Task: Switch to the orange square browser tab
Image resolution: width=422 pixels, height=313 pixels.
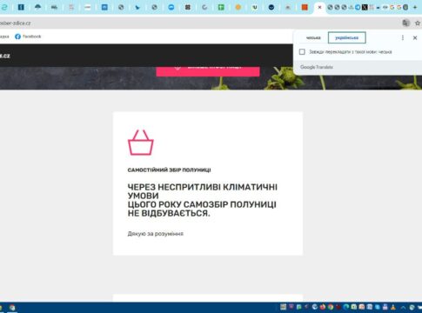Action: (x=305, y=8)
